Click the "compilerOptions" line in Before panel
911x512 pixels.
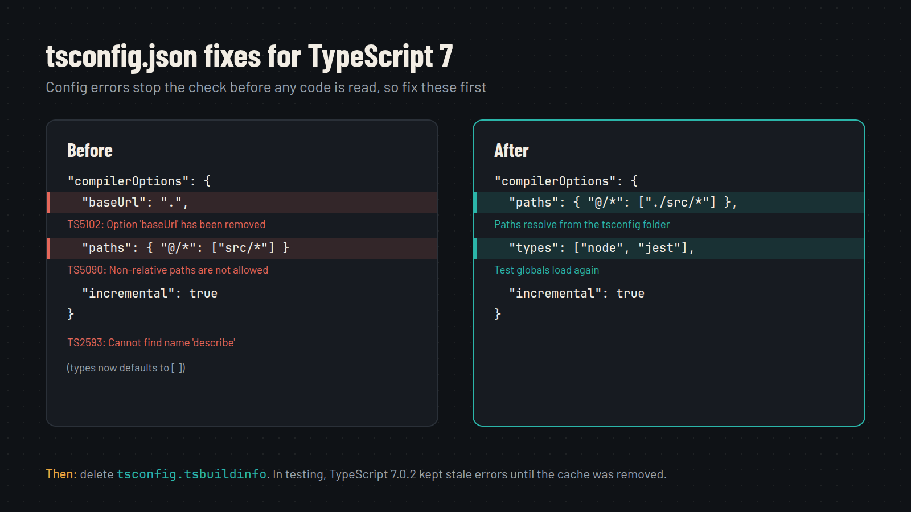click(x=139, y=181)
